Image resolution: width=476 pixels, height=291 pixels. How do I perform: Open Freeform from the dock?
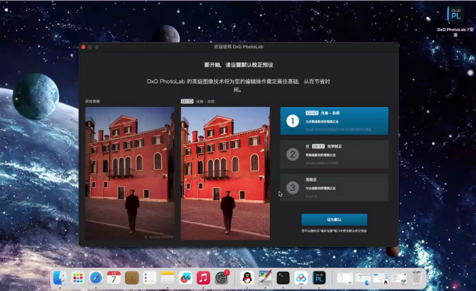pyautogui.click(x=186, y=277)
